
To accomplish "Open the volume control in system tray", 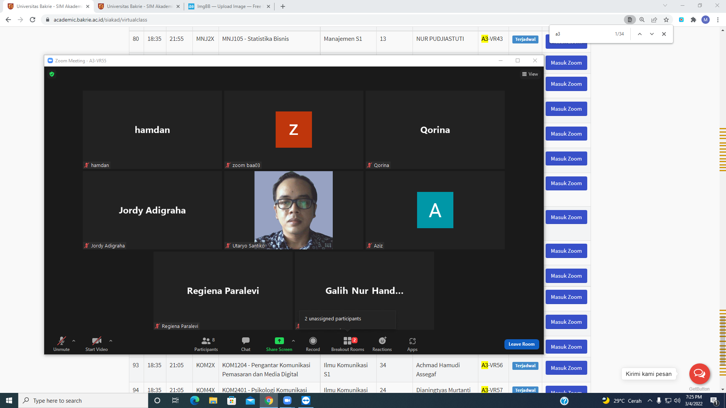I will [677, 400].
